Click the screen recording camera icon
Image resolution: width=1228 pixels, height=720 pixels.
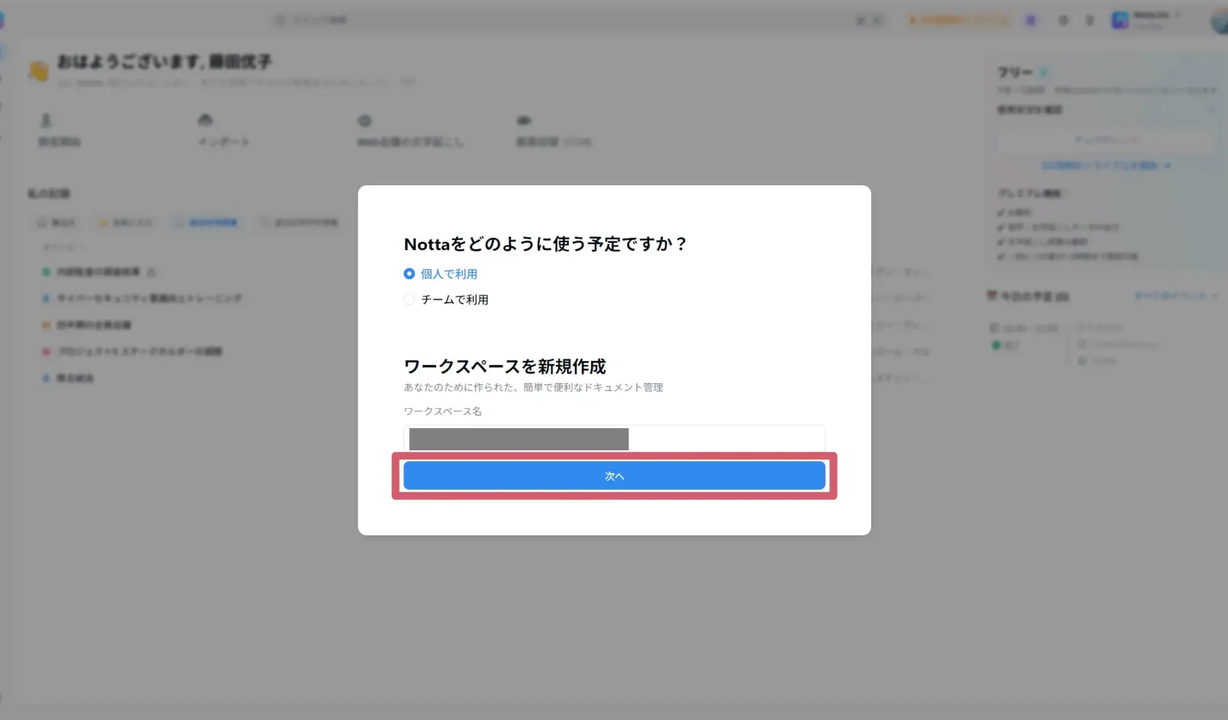(524, 121)
